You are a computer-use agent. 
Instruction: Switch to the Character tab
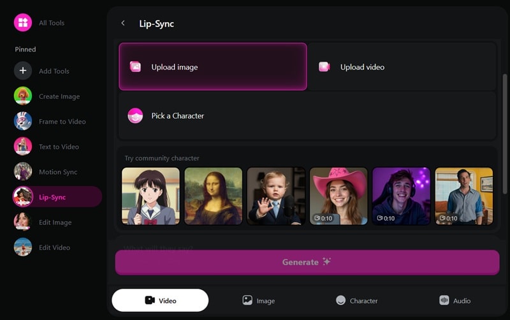pyautogui.click(x=356, y=300)
